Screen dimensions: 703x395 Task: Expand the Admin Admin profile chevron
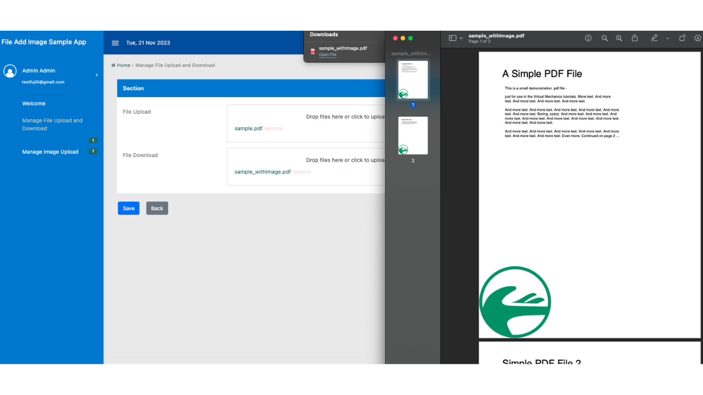tap(97, 75)
